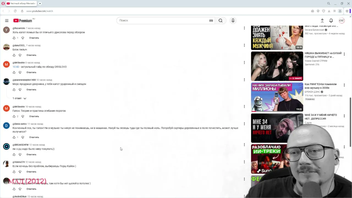
Task: Select the 'Честный обзор Mercedes' browser tab
Action: pyautogui.click(x=21, y=4)
